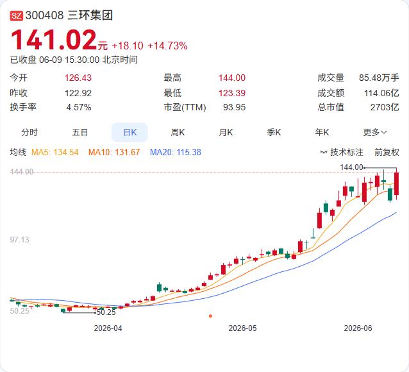Open the 前复权 price adjustment selector
Viewport: 409px width, 372px height.
[387, 152]
